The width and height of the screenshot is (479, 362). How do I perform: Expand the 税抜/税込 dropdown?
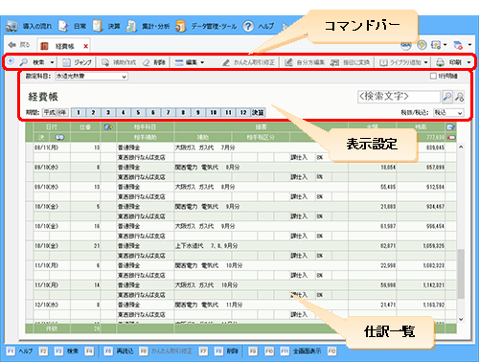click(448, 113)
